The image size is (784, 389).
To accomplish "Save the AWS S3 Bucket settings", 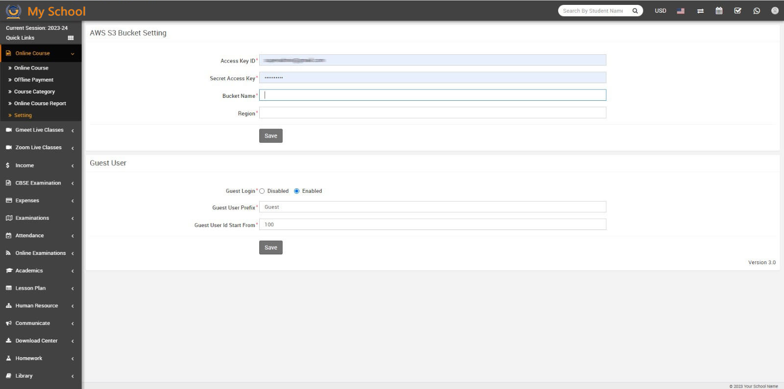I will 270,136.
